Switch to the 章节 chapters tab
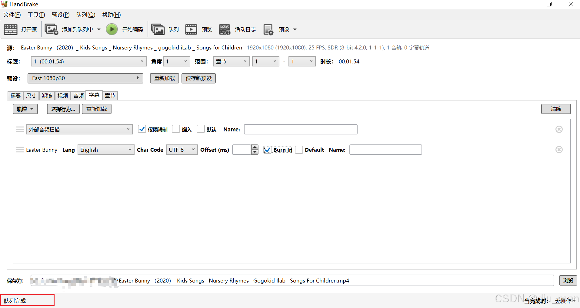Image resolution: width=580 pixels, height=308 pixels. [x=110, y=96]
